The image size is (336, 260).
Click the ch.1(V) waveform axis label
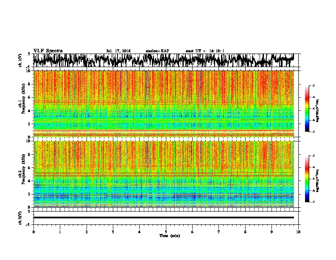20,60
